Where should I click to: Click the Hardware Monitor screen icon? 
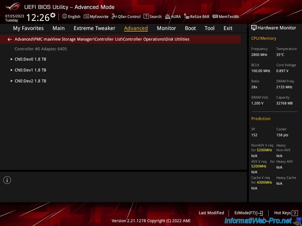[254, 28]
